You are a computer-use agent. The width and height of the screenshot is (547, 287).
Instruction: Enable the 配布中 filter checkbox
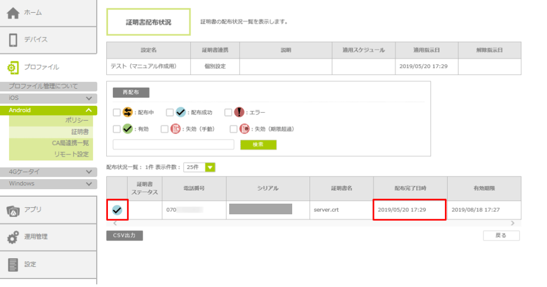point(116,113)
